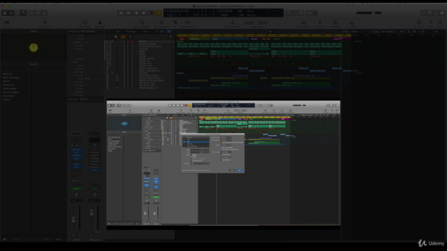Collapse the DRUMS track stack

(112, 73)
